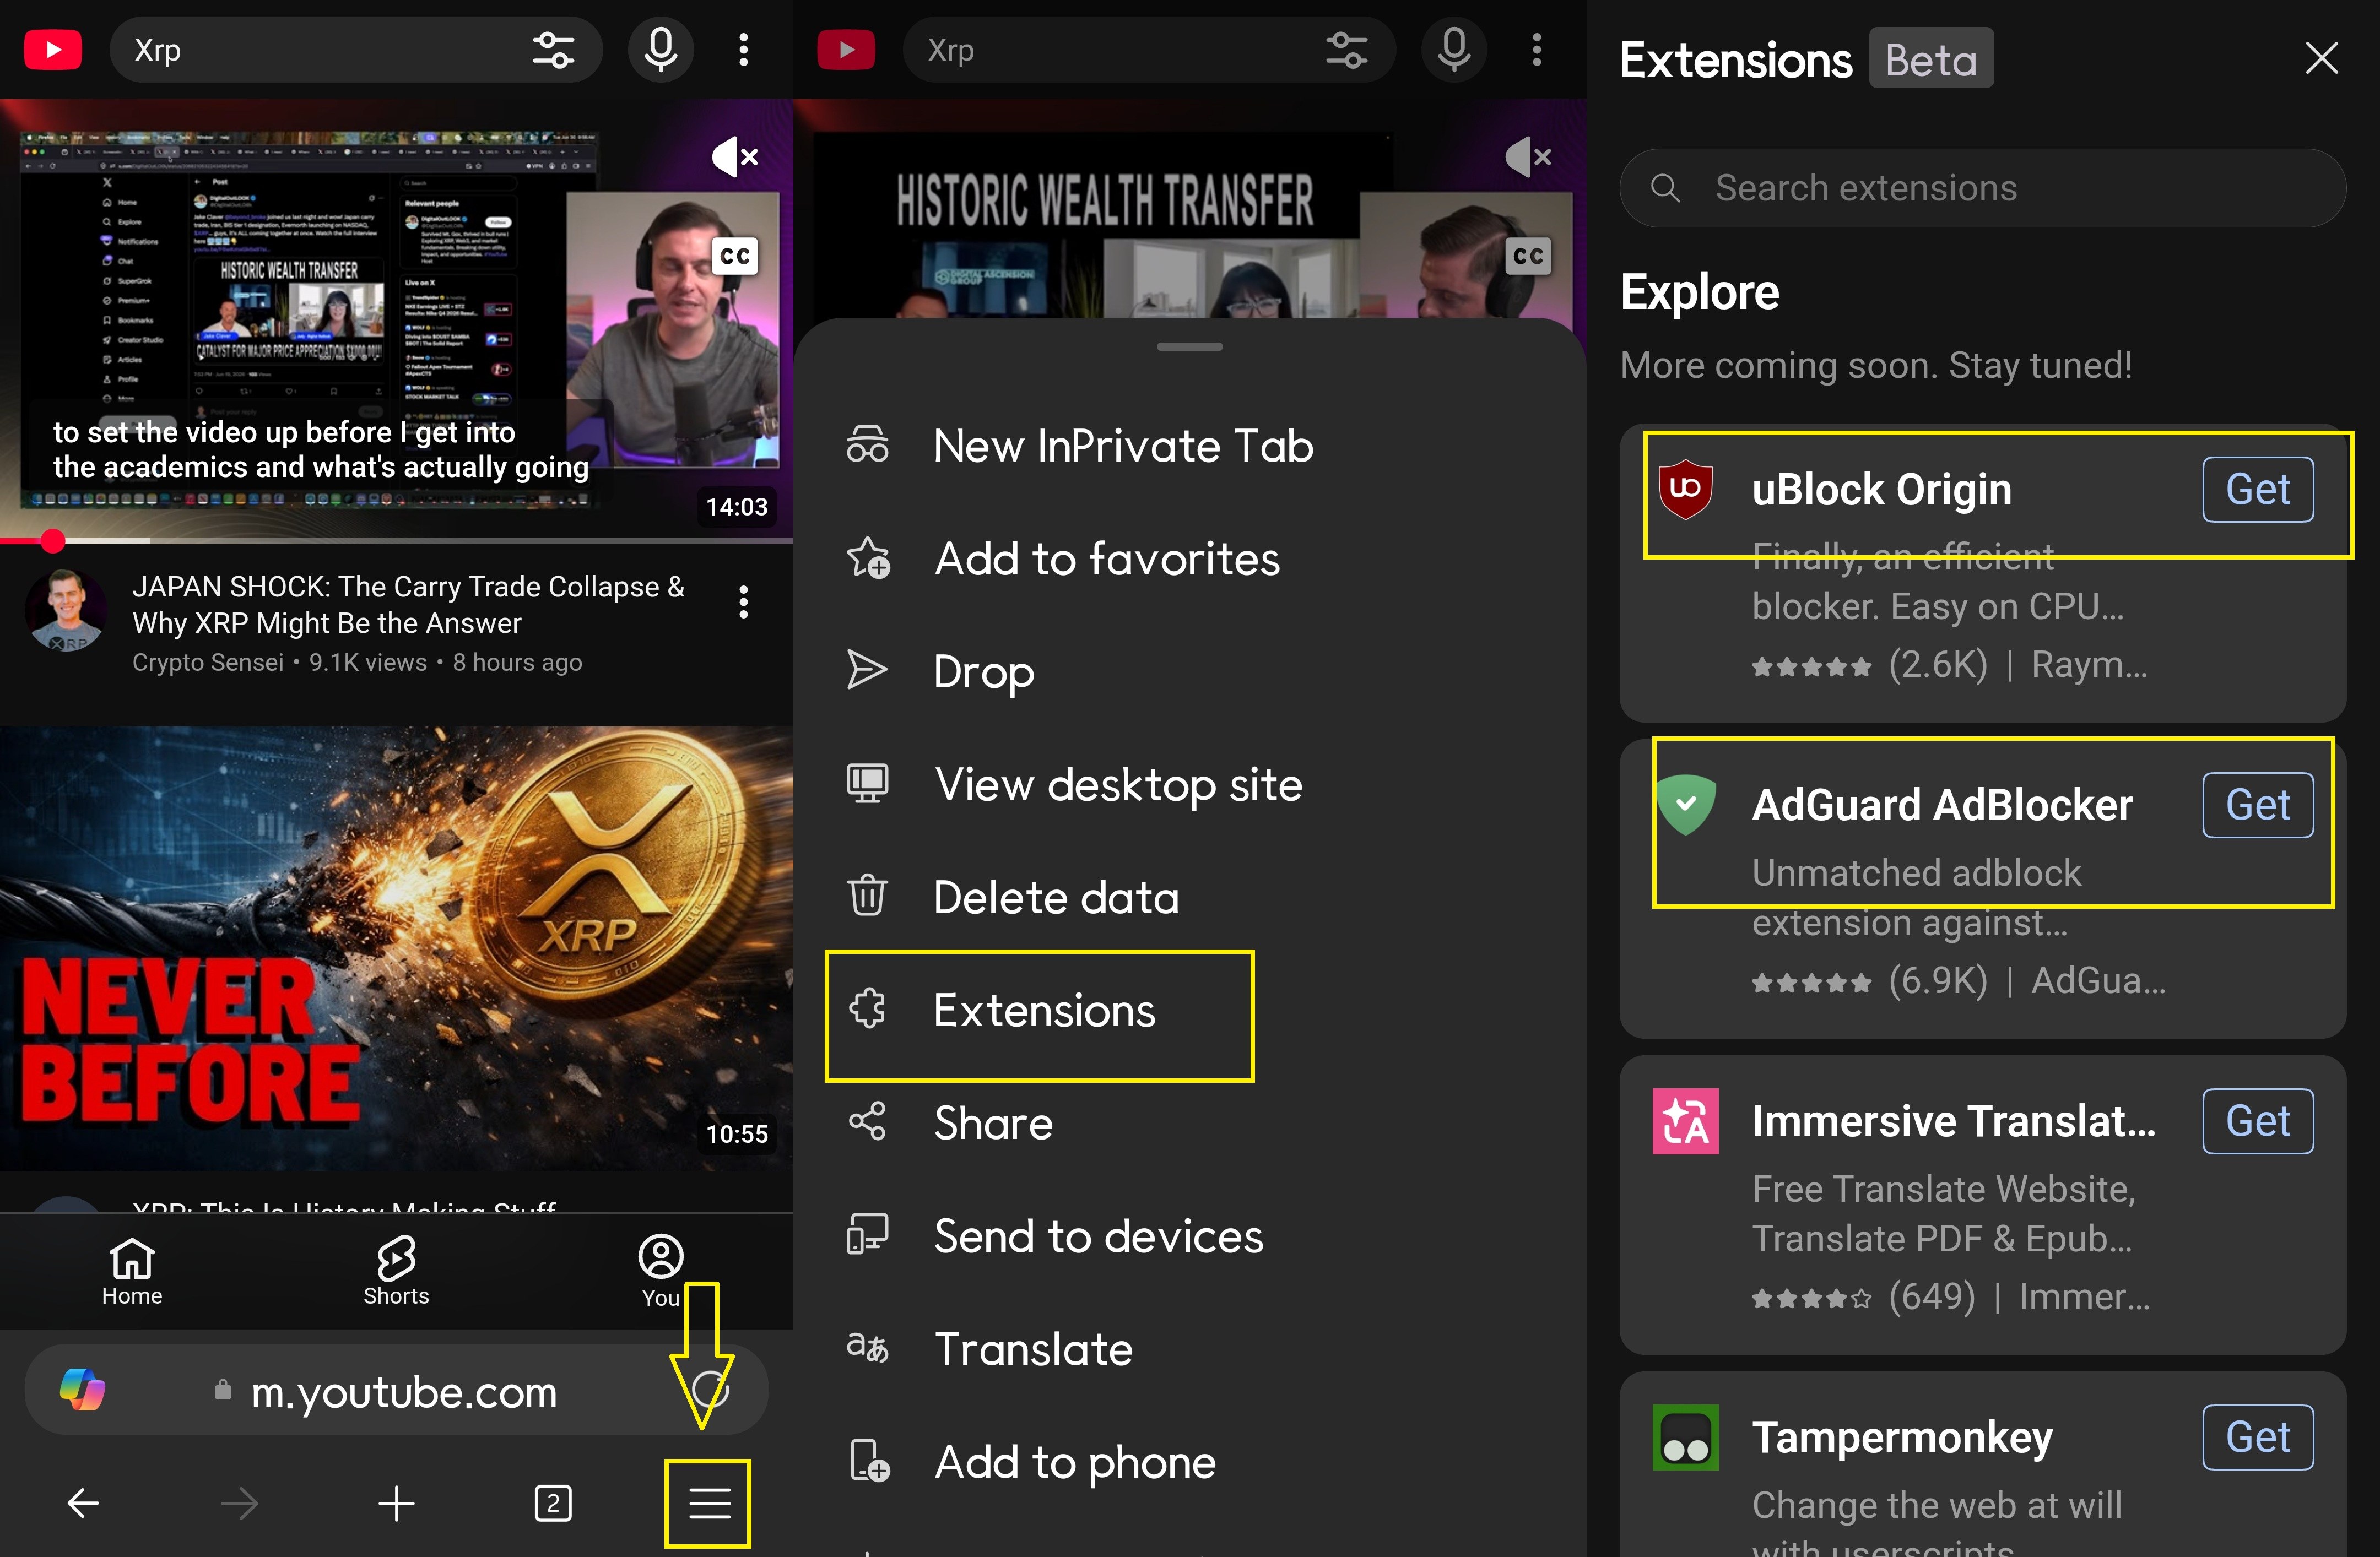Close the Extensions panel
Image resolution: width=2380 pixels, height=1557 pixels.
(x=2321, y=58)
